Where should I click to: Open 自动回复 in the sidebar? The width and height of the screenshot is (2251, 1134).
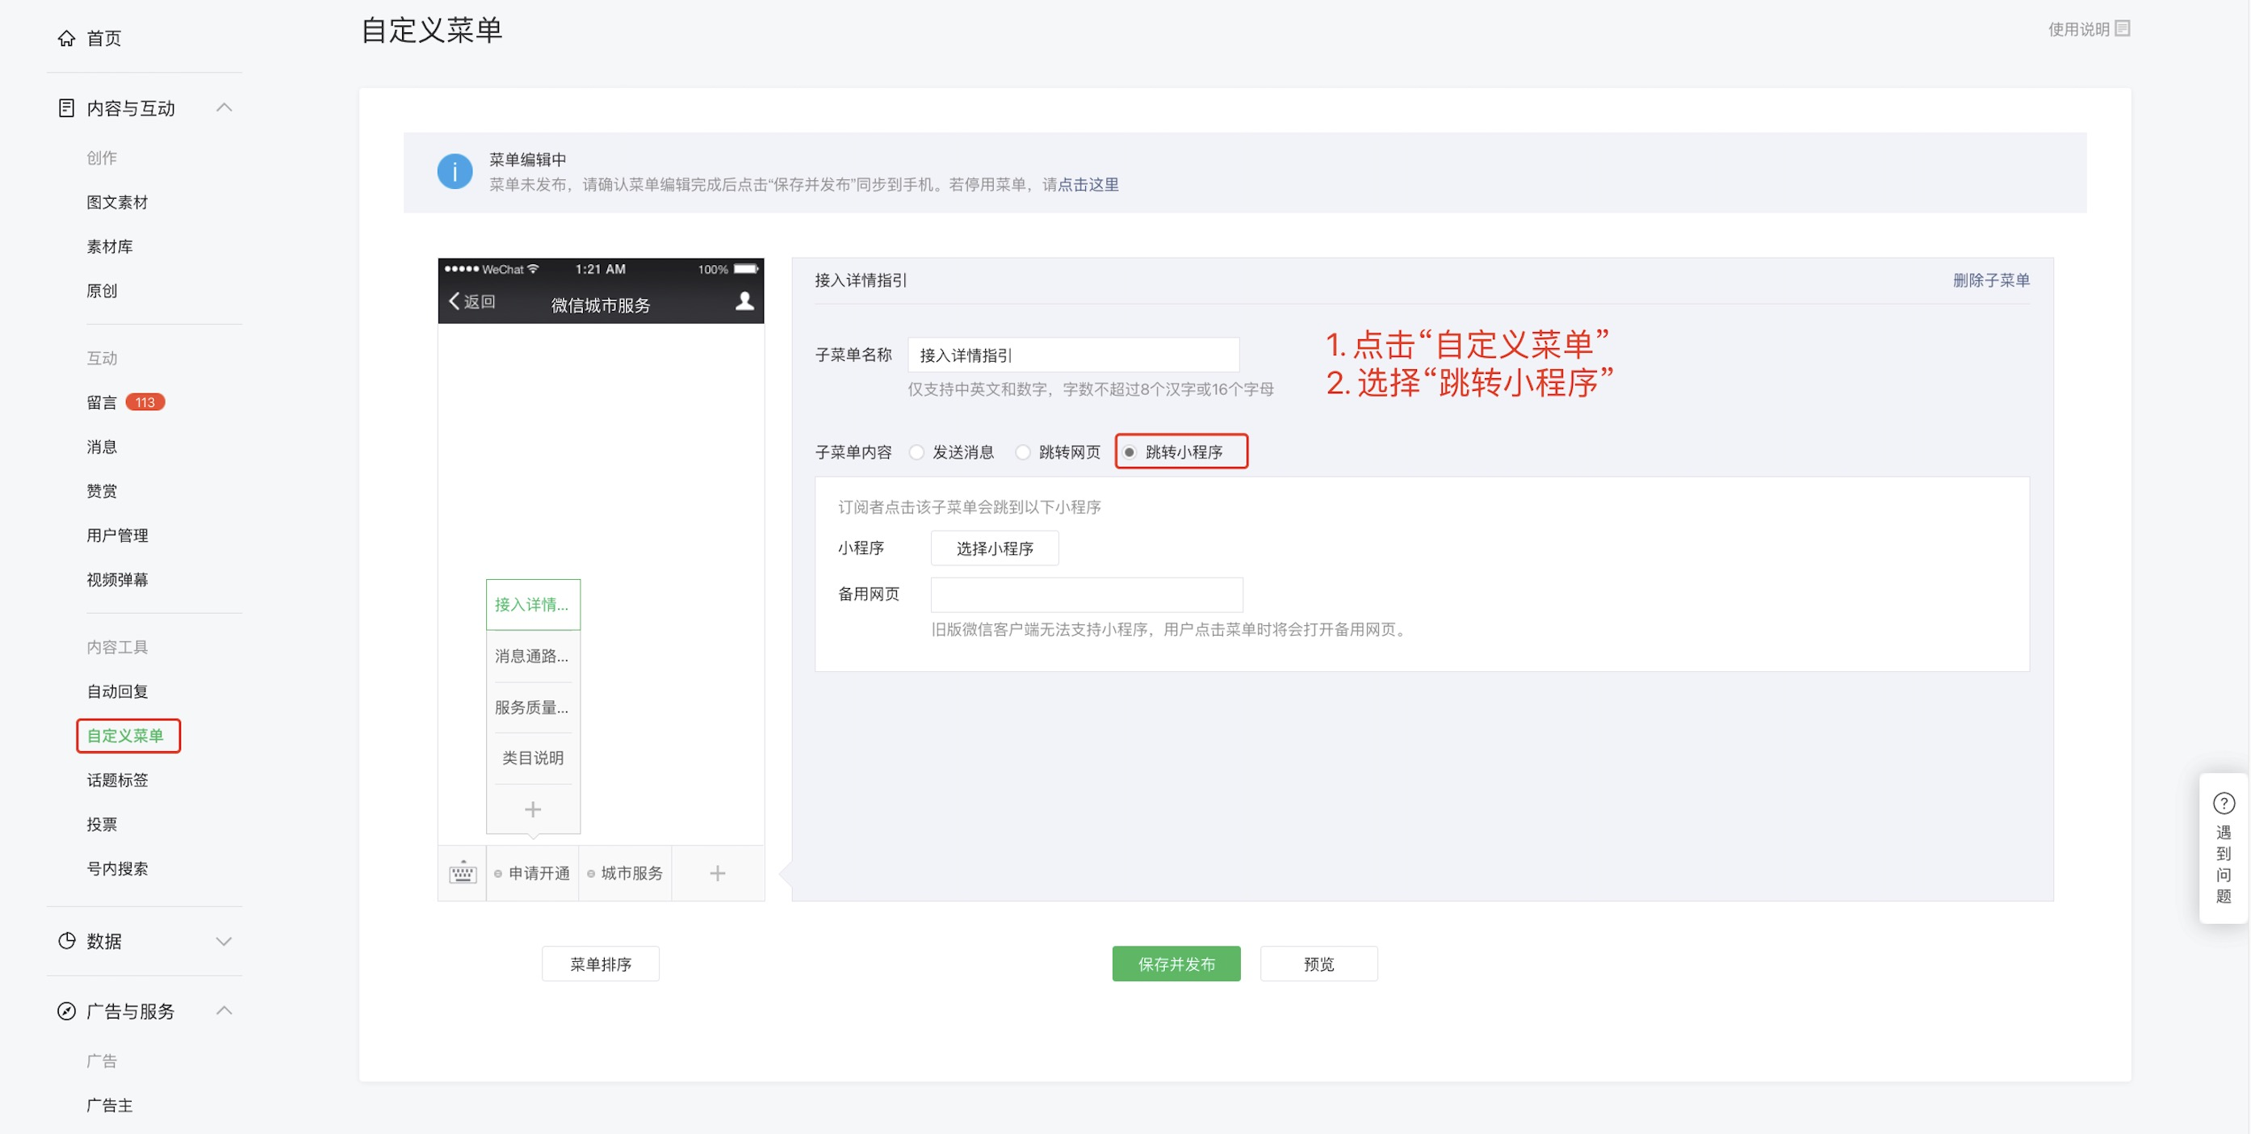117,691
